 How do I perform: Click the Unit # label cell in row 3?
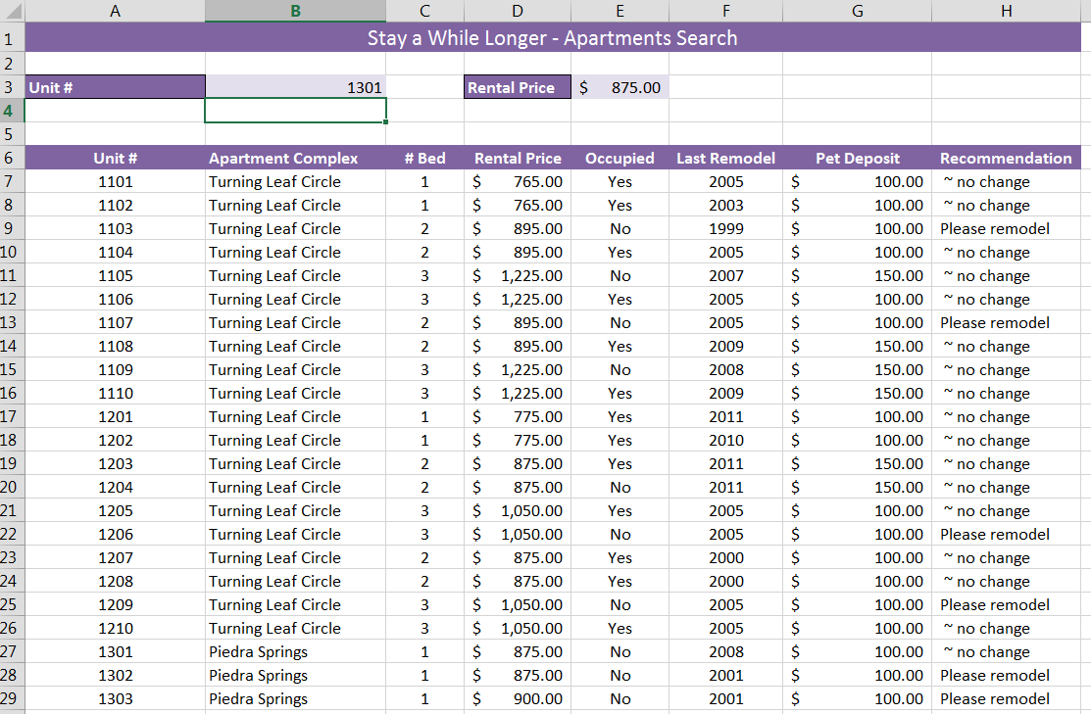click(x=115, y=86)
